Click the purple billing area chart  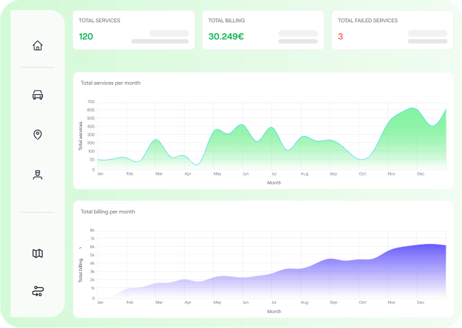click(x=305, y=278)
